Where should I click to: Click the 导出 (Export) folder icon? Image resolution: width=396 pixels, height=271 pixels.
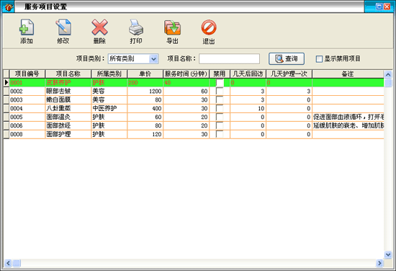coord(172,27)
